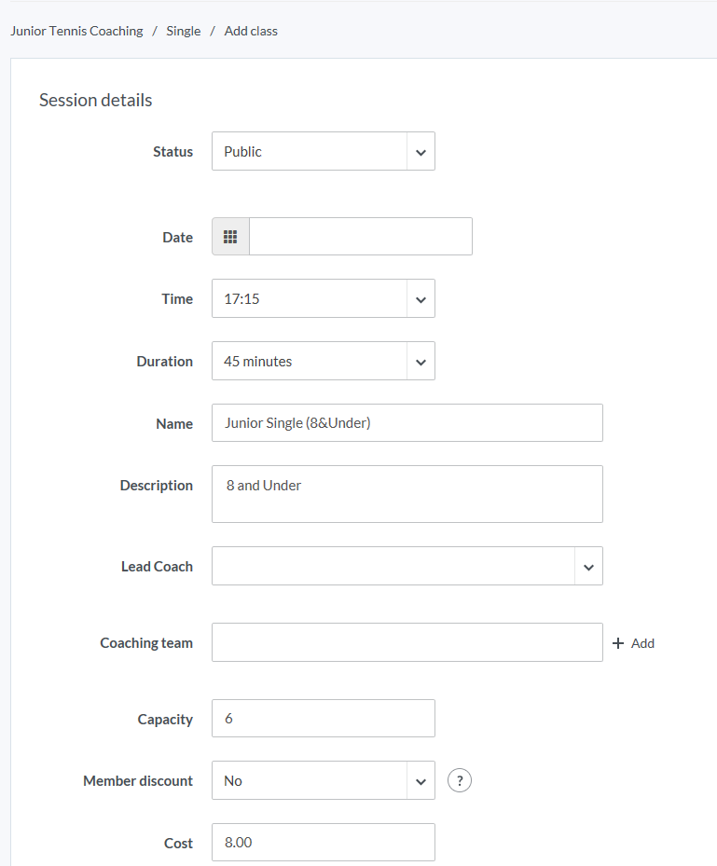The width and height of the screenshot is (717, 866).
Task: Open the Lead Coach dropdown
Action: tap(407, 567)
